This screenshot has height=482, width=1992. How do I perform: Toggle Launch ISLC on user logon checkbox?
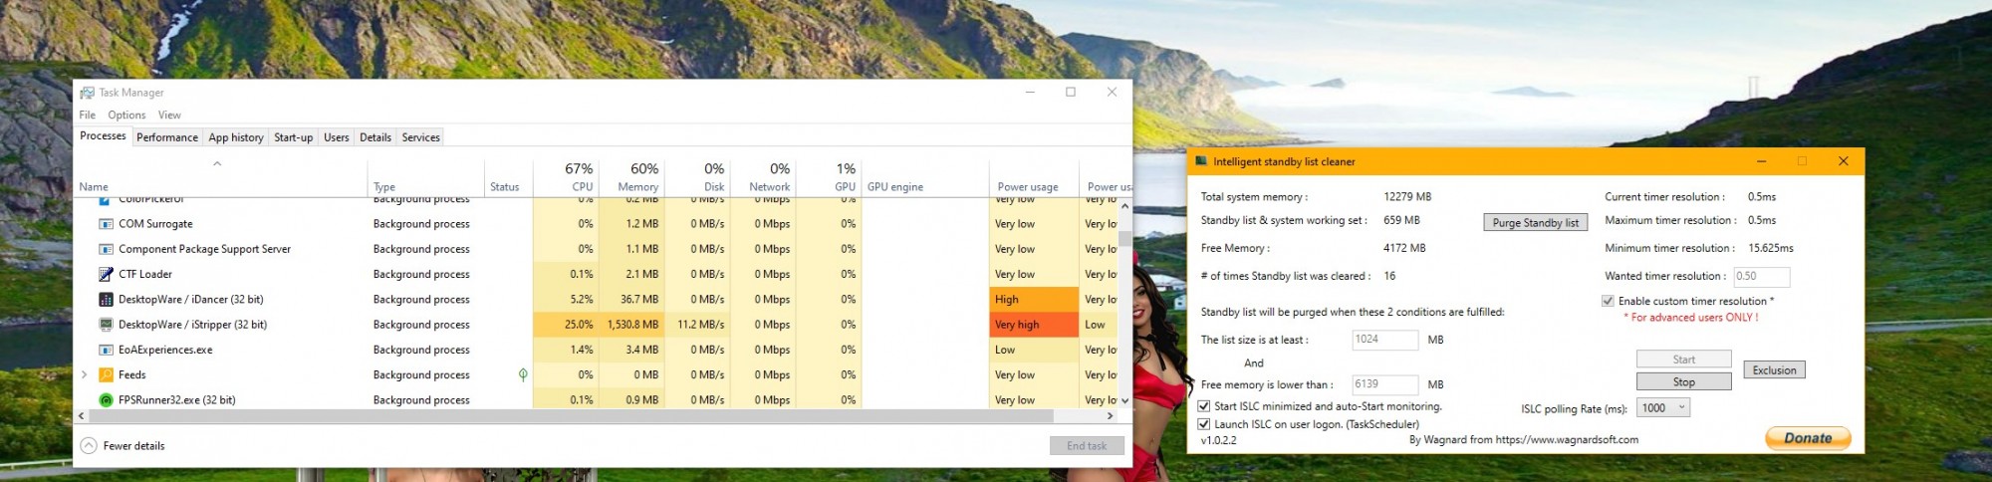click(x=1204, y=424)
